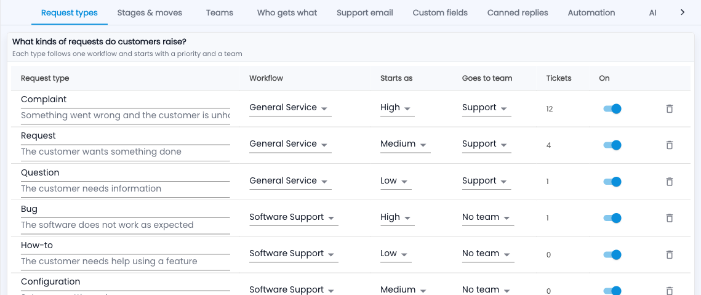This screenshot has height=295, width=701.
Task: Click Complaint ticket count 12
Action: click(x=550, y=109)
